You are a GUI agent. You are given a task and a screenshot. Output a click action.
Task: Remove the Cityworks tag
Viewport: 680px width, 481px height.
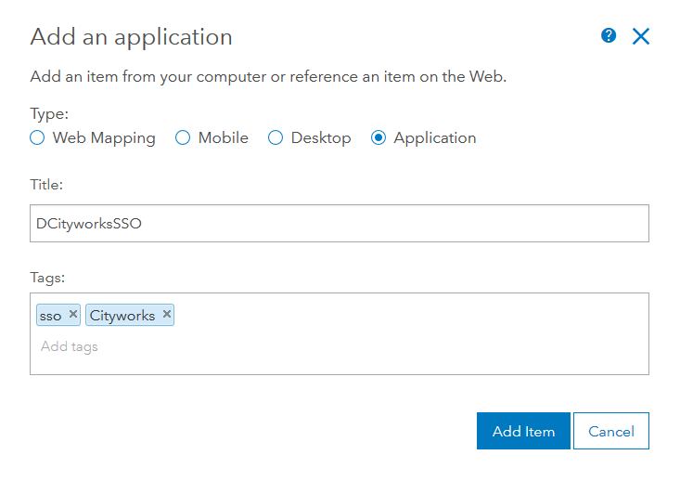click(167, 315)
